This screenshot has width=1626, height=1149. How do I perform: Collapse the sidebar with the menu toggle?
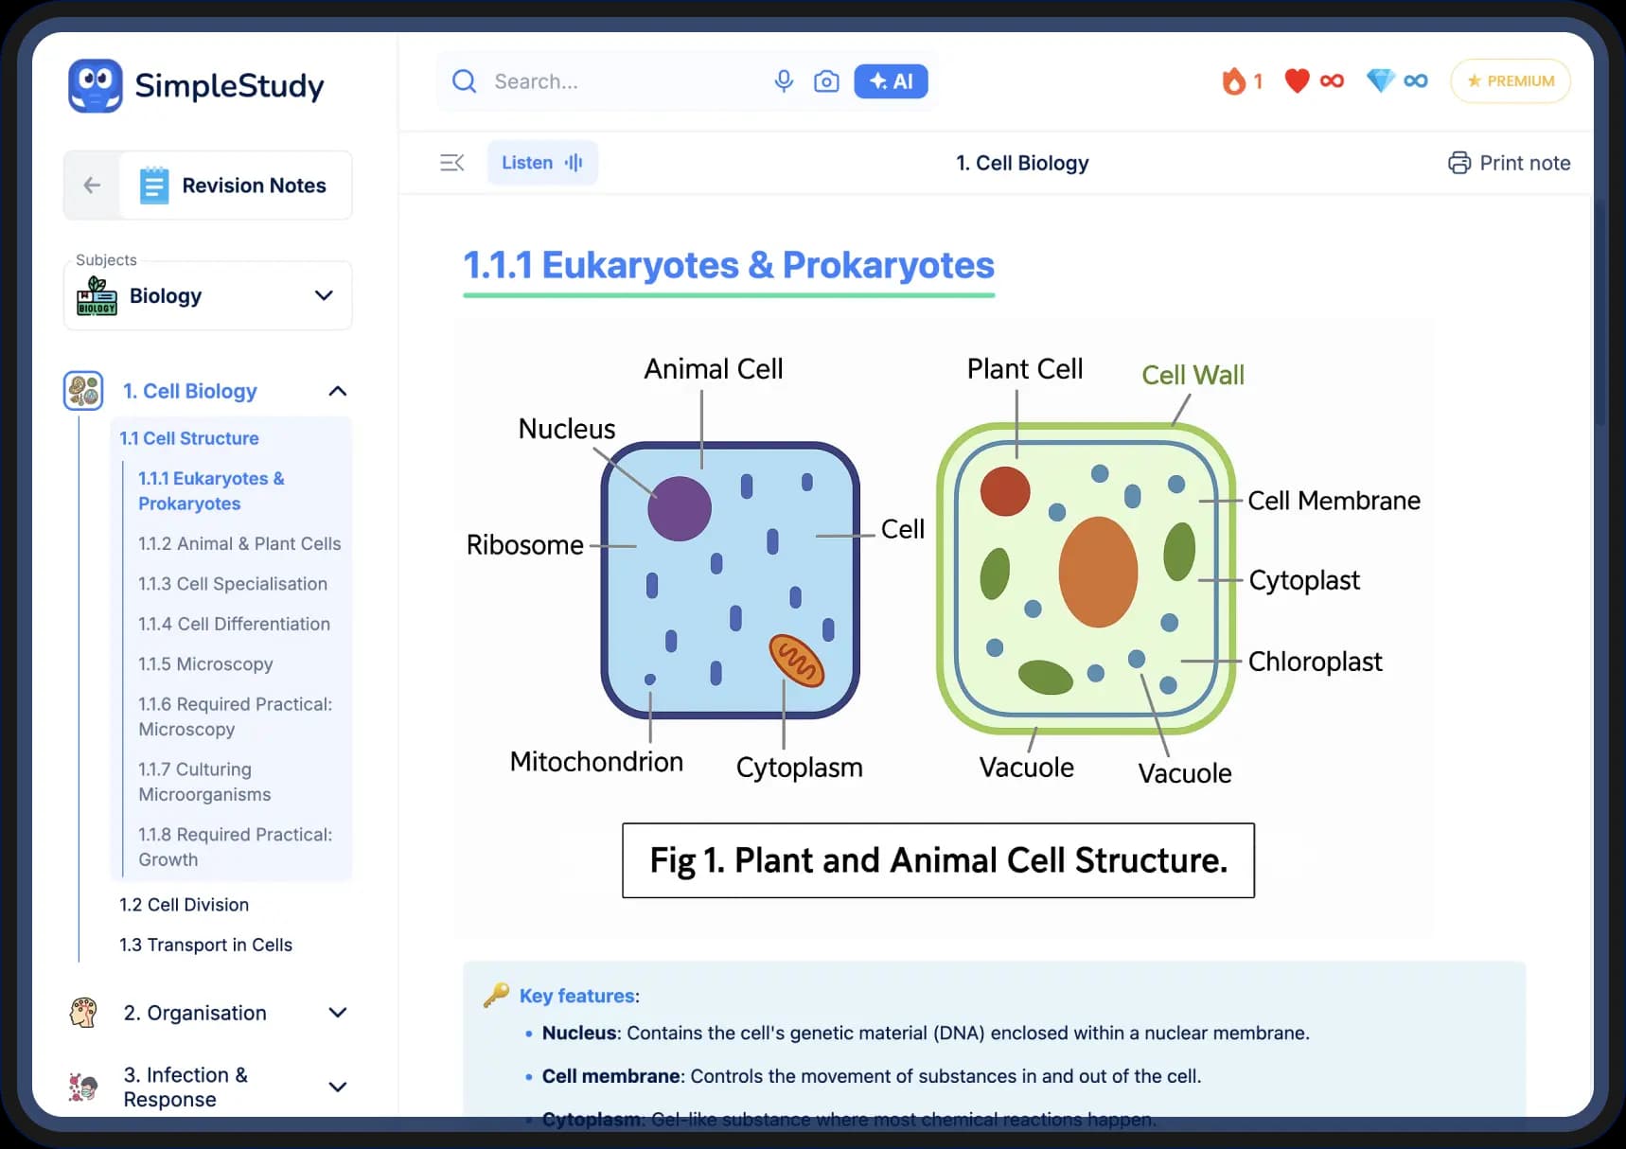coord(452,163)
